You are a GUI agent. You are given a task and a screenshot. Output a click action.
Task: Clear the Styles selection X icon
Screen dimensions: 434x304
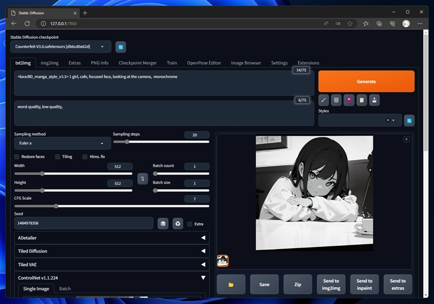pyautogui.click(x=387, y=120)
